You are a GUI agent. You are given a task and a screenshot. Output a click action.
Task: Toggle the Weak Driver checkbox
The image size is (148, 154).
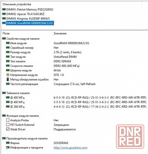coord(8,129)
